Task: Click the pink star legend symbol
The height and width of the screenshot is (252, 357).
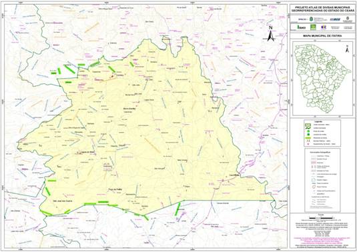Action: pyautogui.click(x=308, y=144)
